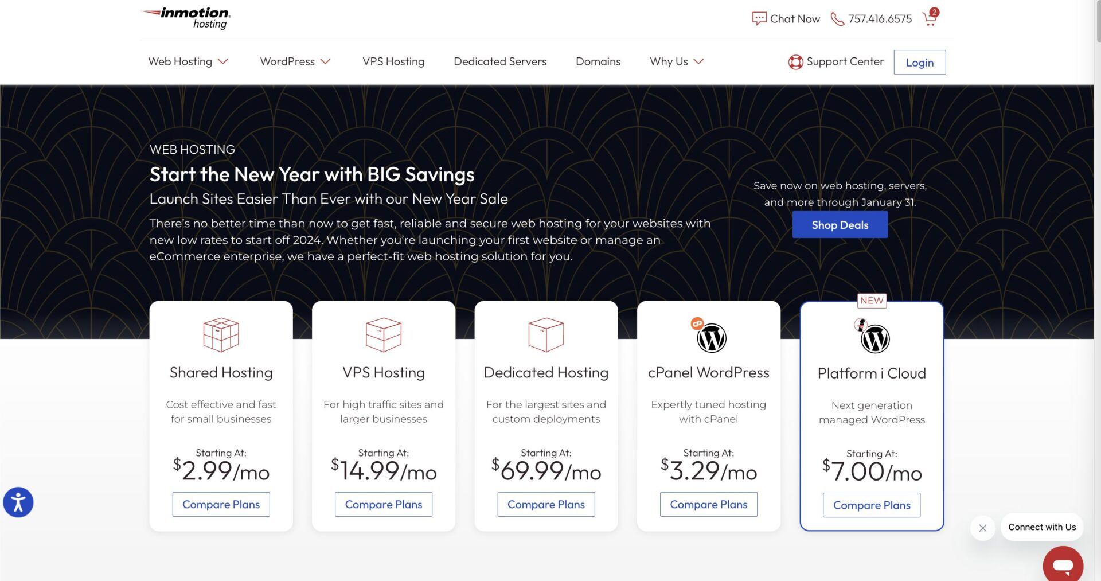
Task: Open the Why Us menu
Action: (x=669, y=61)
